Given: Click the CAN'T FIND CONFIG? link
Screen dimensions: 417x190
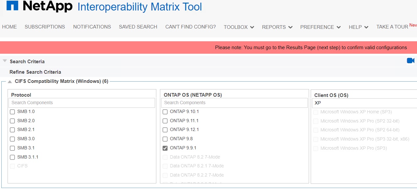Looking at the screenshot, I should [x=191, y=27].
